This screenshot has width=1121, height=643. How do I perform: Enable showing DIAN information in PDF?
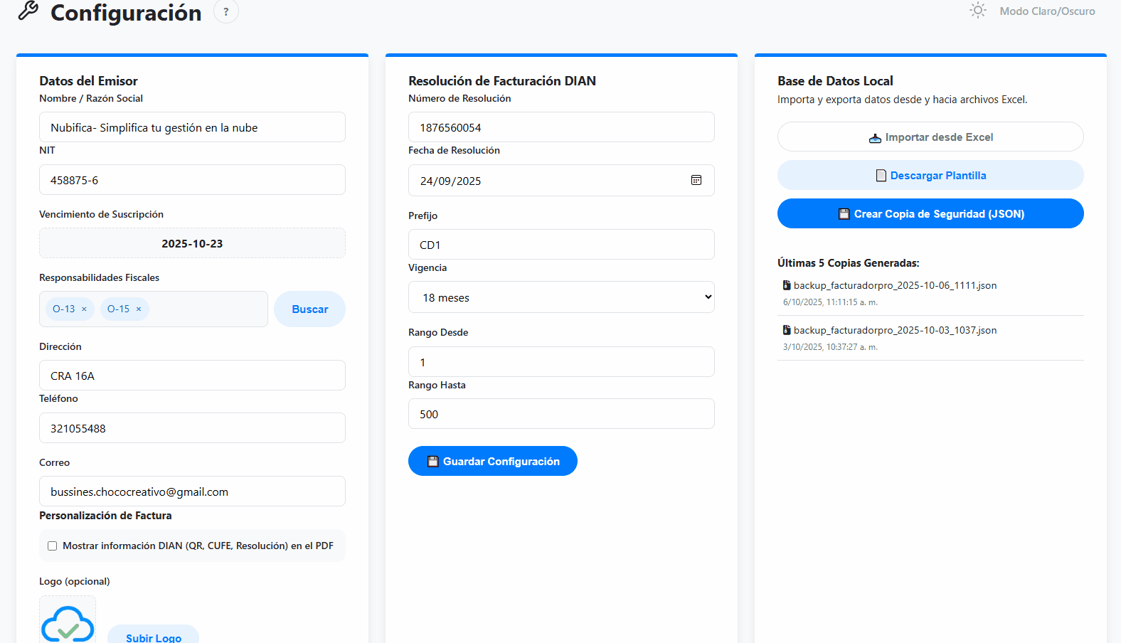53,546
